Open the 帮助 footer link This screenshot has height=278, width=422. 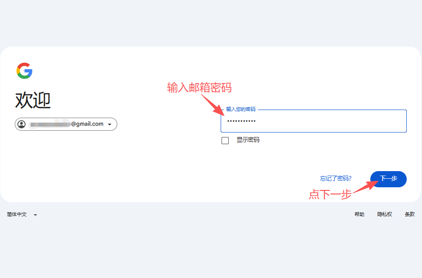click(x=359, y=214)
